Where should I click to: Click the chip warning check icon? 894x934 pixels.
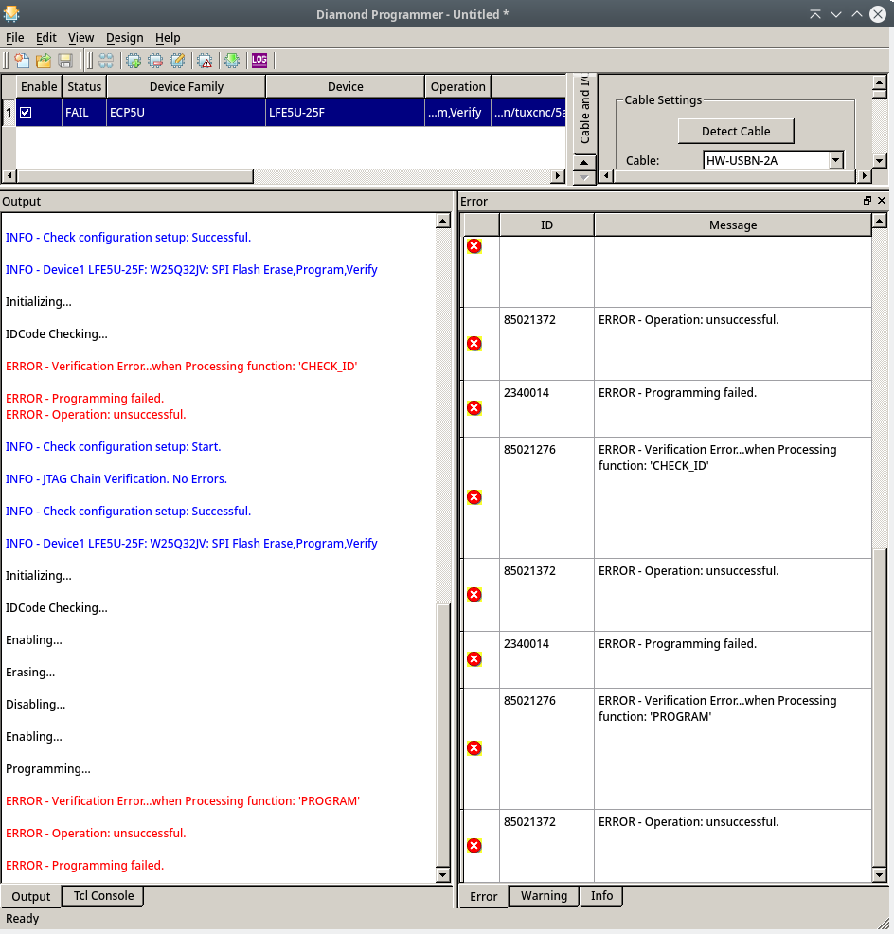click(205, 61)
